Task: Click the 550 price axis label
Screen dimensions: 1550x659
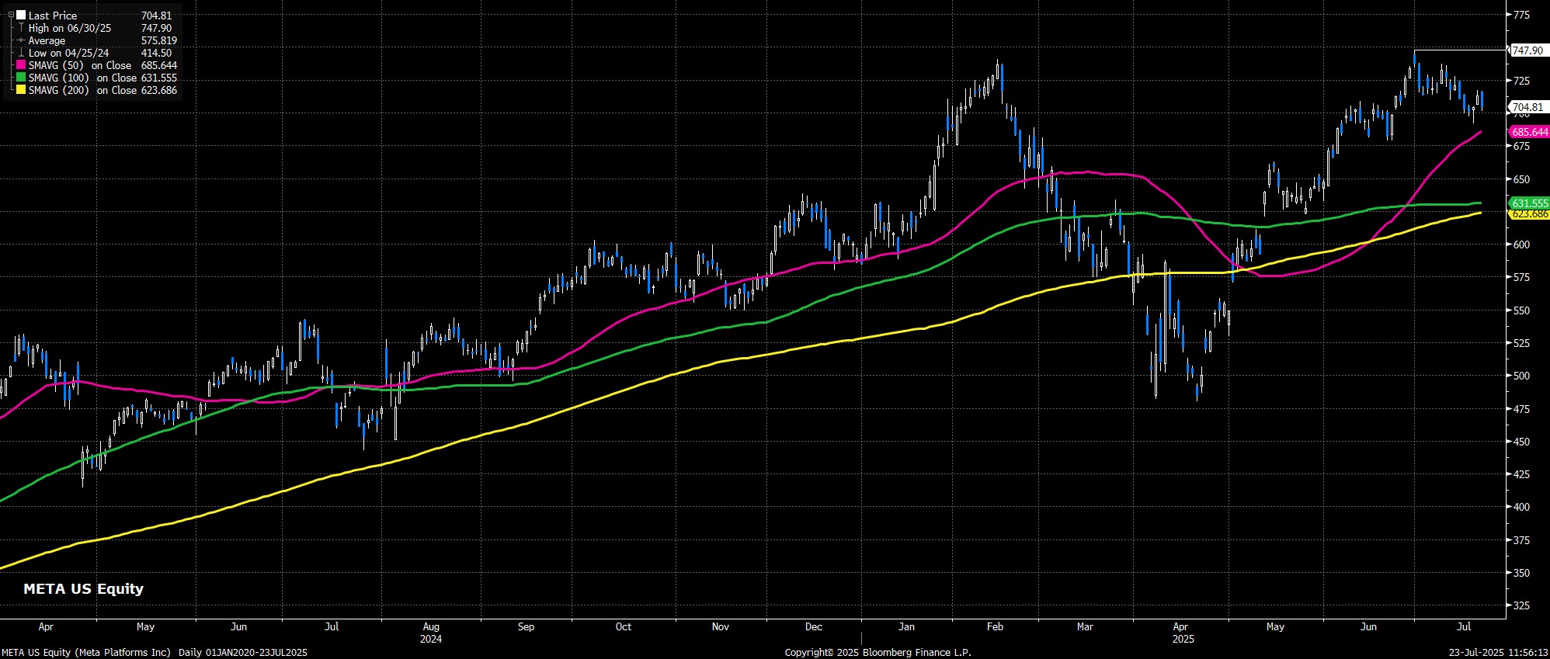Action: pos(1520,310)
